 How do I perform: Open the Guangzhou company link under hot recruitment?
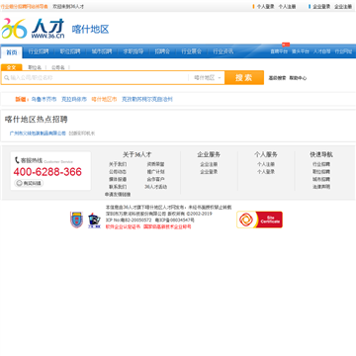38,133
